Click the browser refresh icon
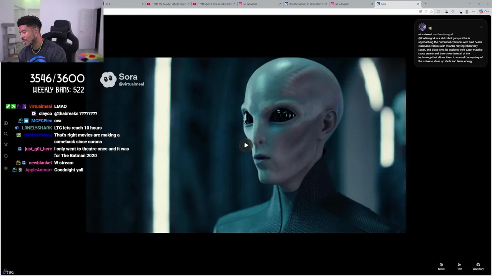492x276 pixels. tap(438, 11)
